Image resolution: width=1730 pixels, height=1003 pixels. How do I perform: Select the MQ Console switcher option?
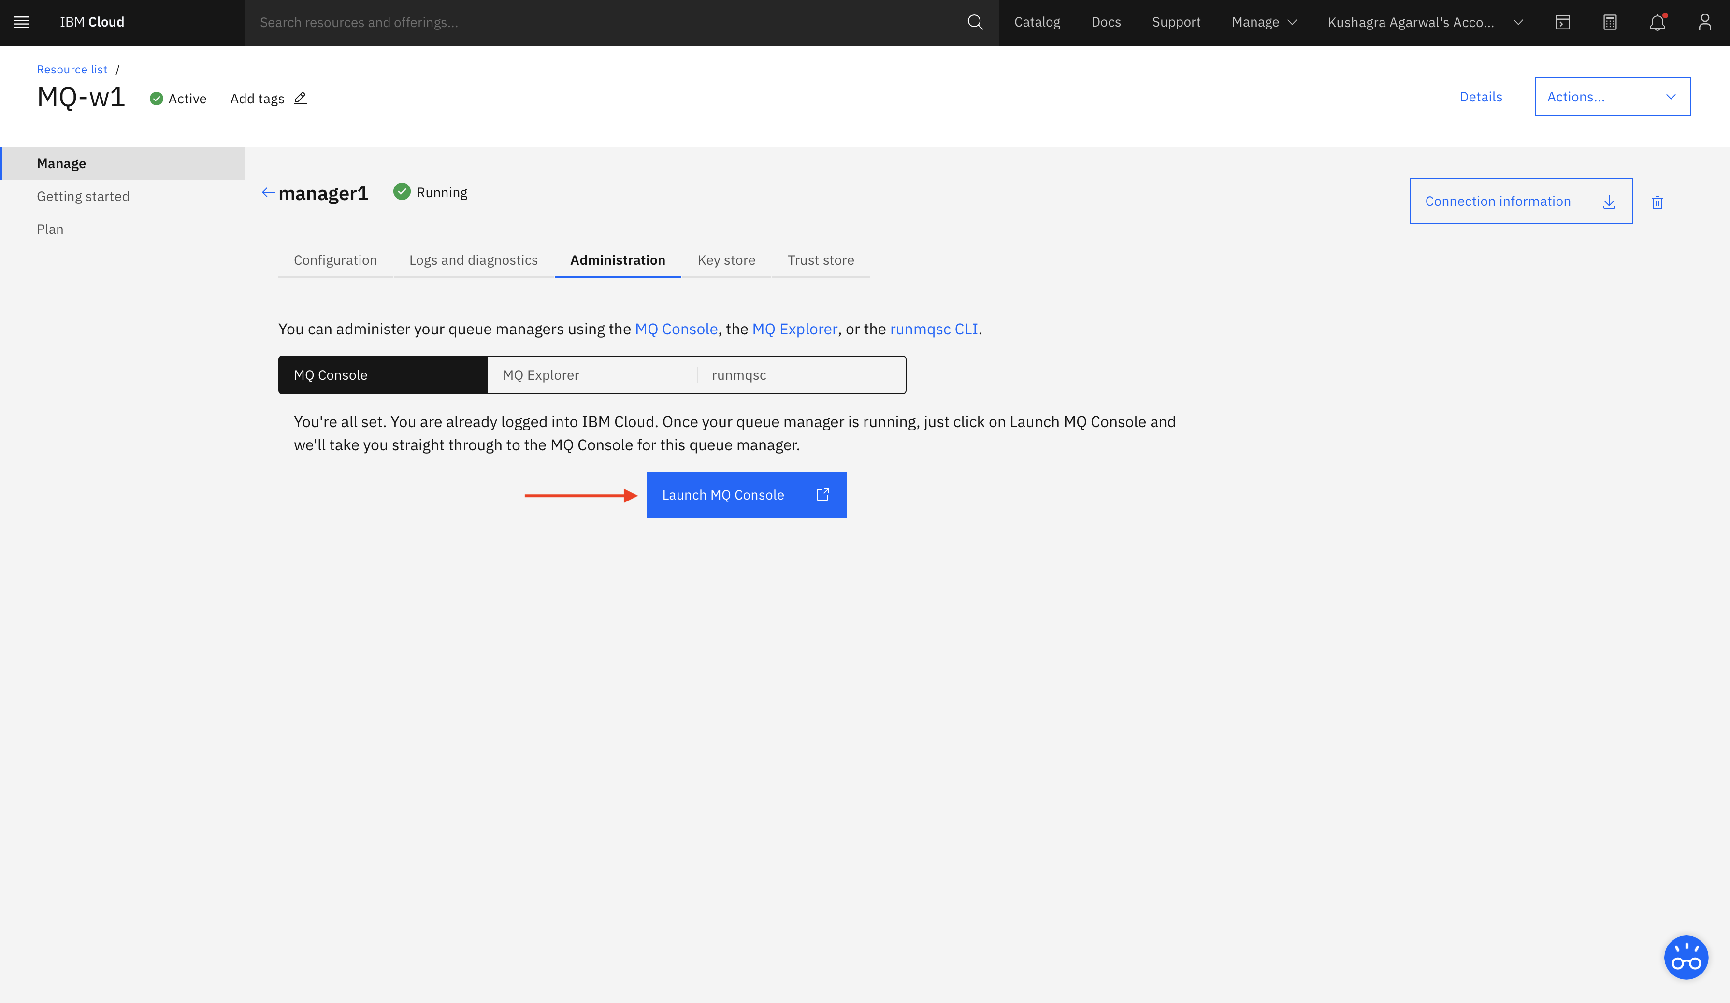coord(382,375)
